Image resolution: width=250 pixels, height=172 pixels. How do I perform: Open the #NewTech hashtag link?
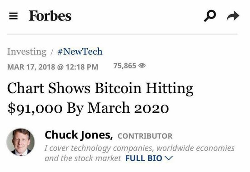point(80,52)
